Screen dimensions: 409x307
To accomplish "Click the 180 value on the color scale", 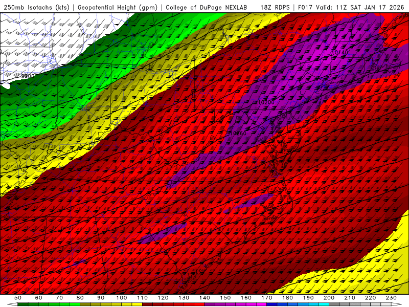I will tap(287, 298).
